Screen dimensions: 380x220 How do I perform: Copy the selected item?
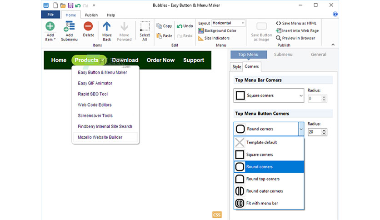point(164,26)
